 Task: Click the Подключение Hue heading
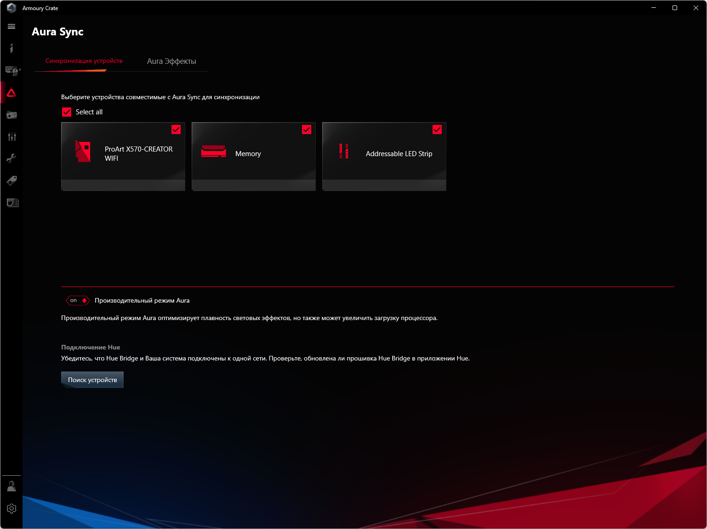tap(91, 347)
